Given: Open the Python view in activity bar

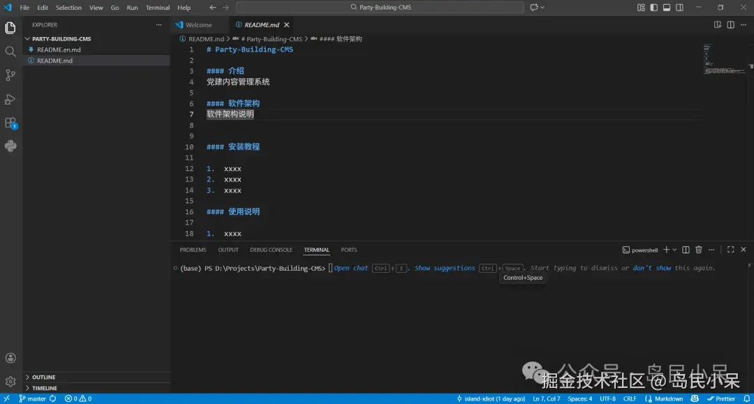Looking at the screenshot, I should click(10, 146).
